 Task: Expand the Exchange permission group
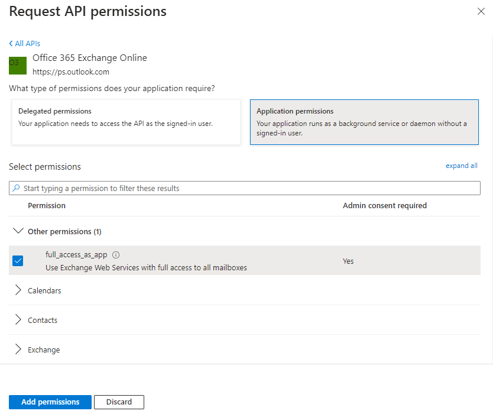(18, 349)
